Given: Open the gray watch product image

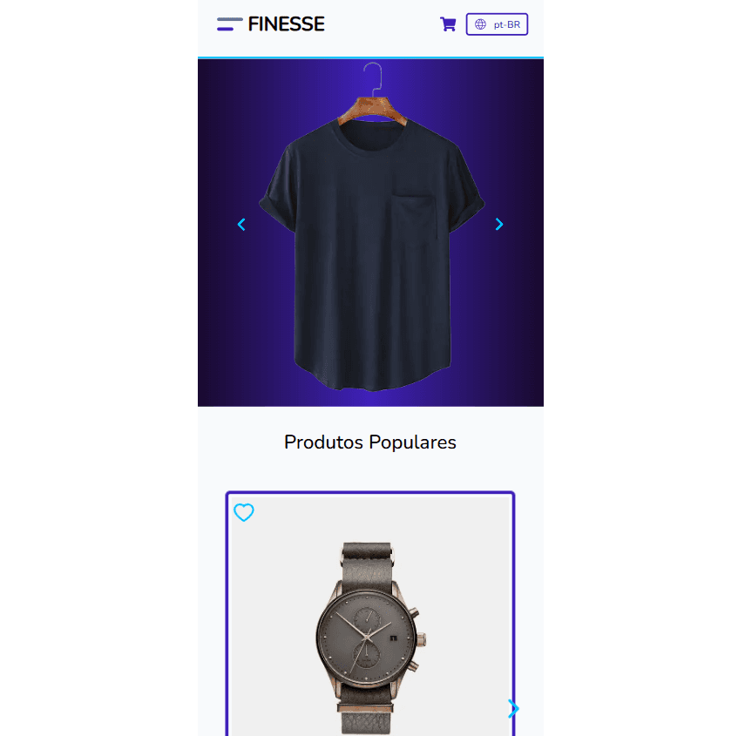Looking at the screenshot, I should point(370,638).
